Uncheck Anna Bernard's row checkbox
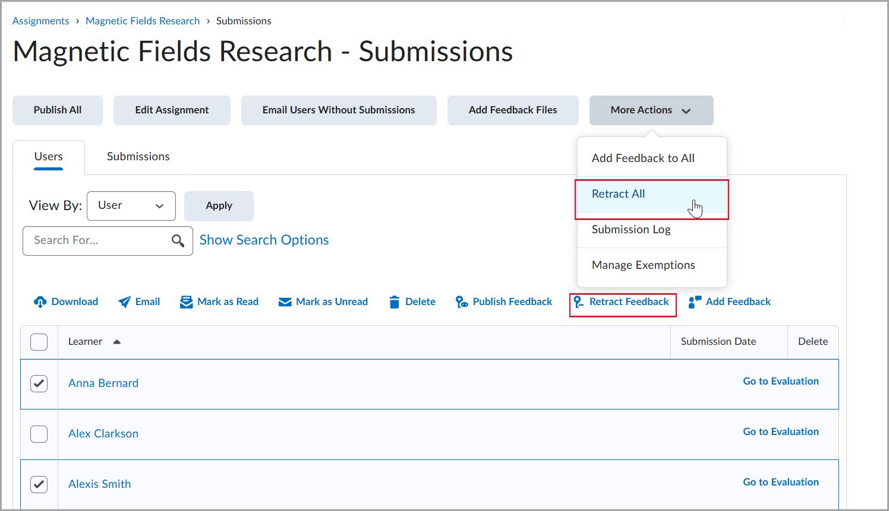 click(39, 383)
